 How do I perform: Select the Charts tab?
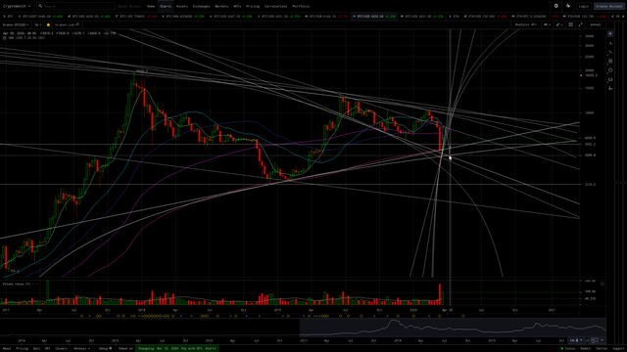coord(166,7)
